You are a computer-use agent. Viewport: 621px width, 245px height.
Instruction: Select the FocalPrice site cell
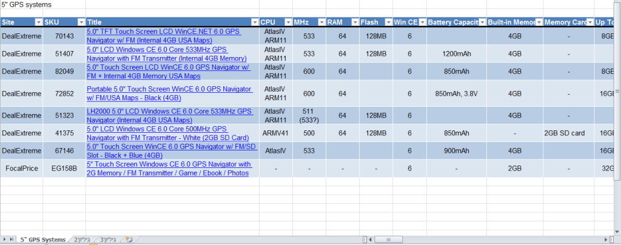(22, 169)
